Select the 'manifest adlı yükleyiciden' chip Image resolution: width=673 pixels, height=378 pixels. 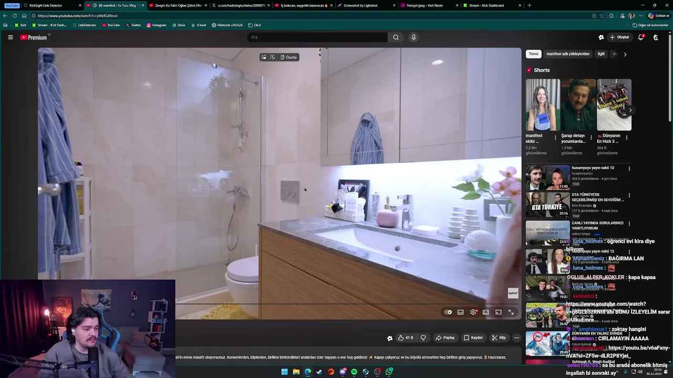[568, 54]
